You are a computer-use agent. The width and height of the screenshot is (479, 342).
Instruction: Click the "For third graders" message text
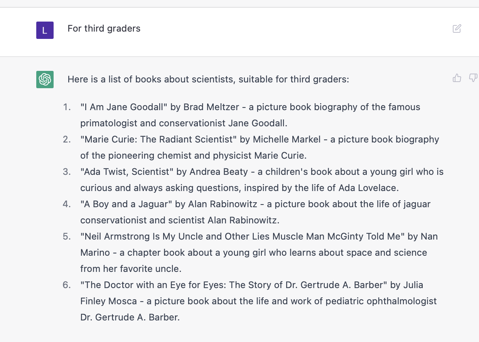coord(104,28)
